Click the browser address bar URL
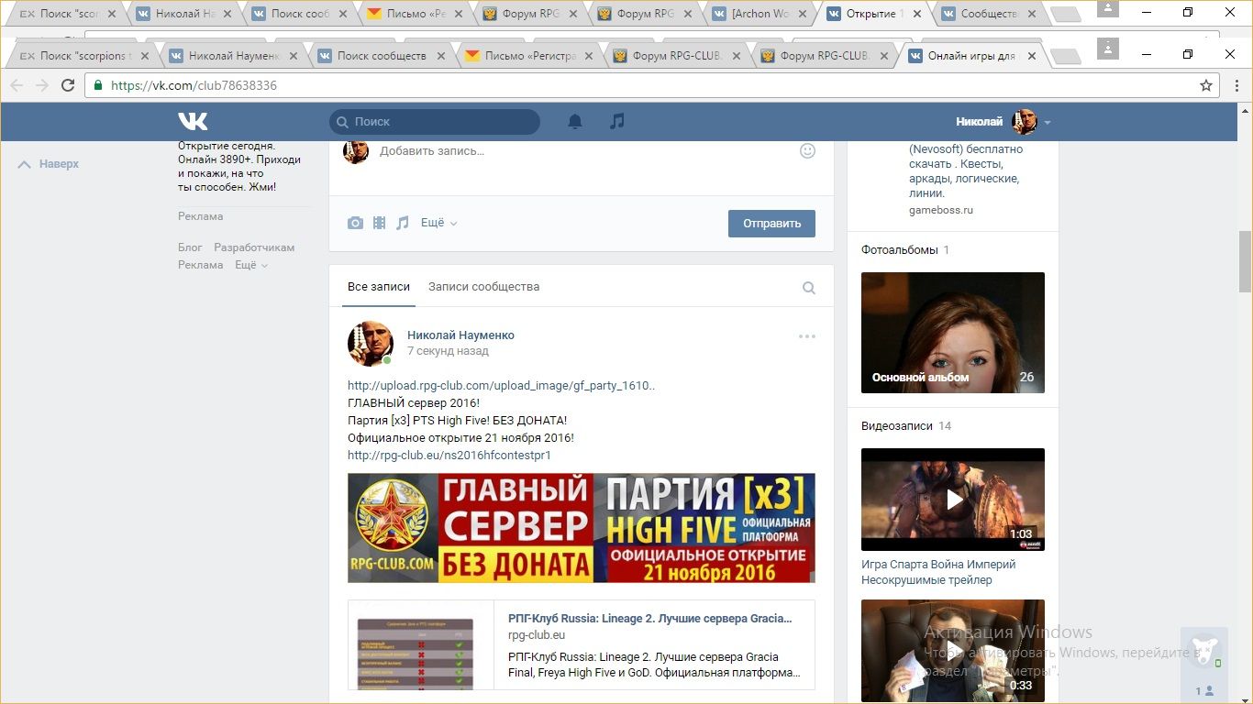Image resolution: width=1253 pixels, height=704 pixels. point(194,85)
